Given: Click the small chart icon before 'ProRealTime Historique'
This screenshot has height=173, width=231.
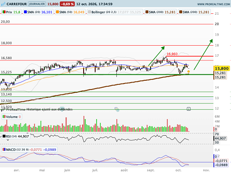Looking at the screenshot, I should 3,109.
